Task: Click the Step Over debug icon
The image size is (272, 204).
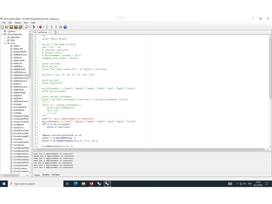Action: pos(51,27)
